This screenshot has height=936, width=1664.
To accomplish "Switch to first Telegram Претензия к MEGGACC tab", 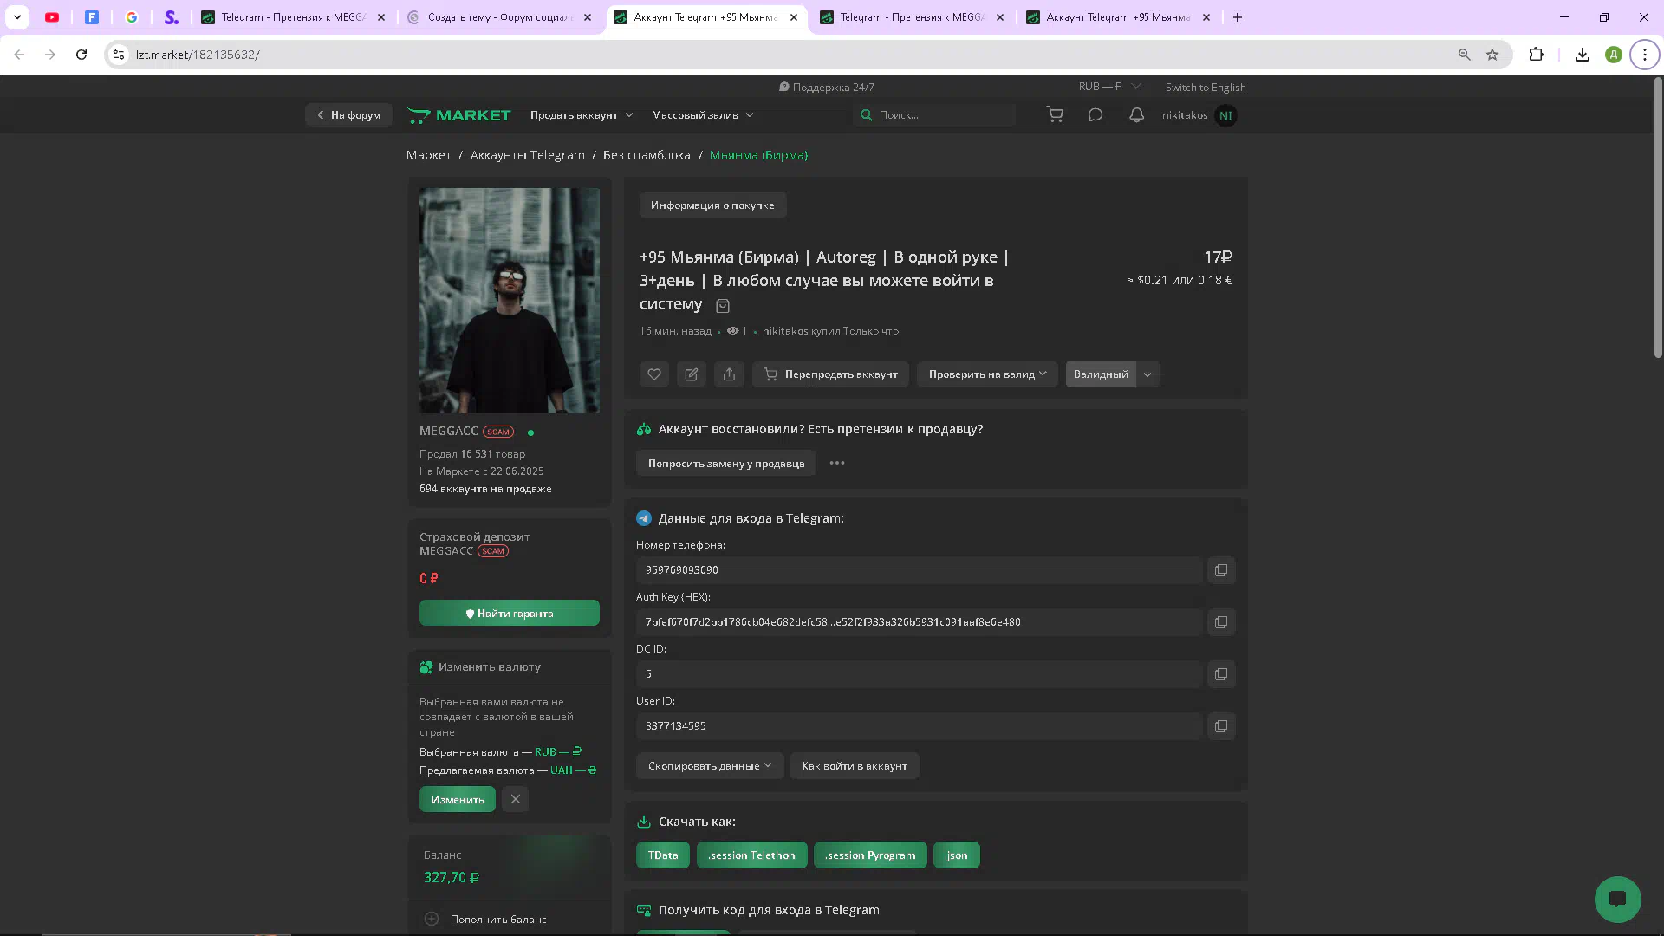I will [293, 17].
